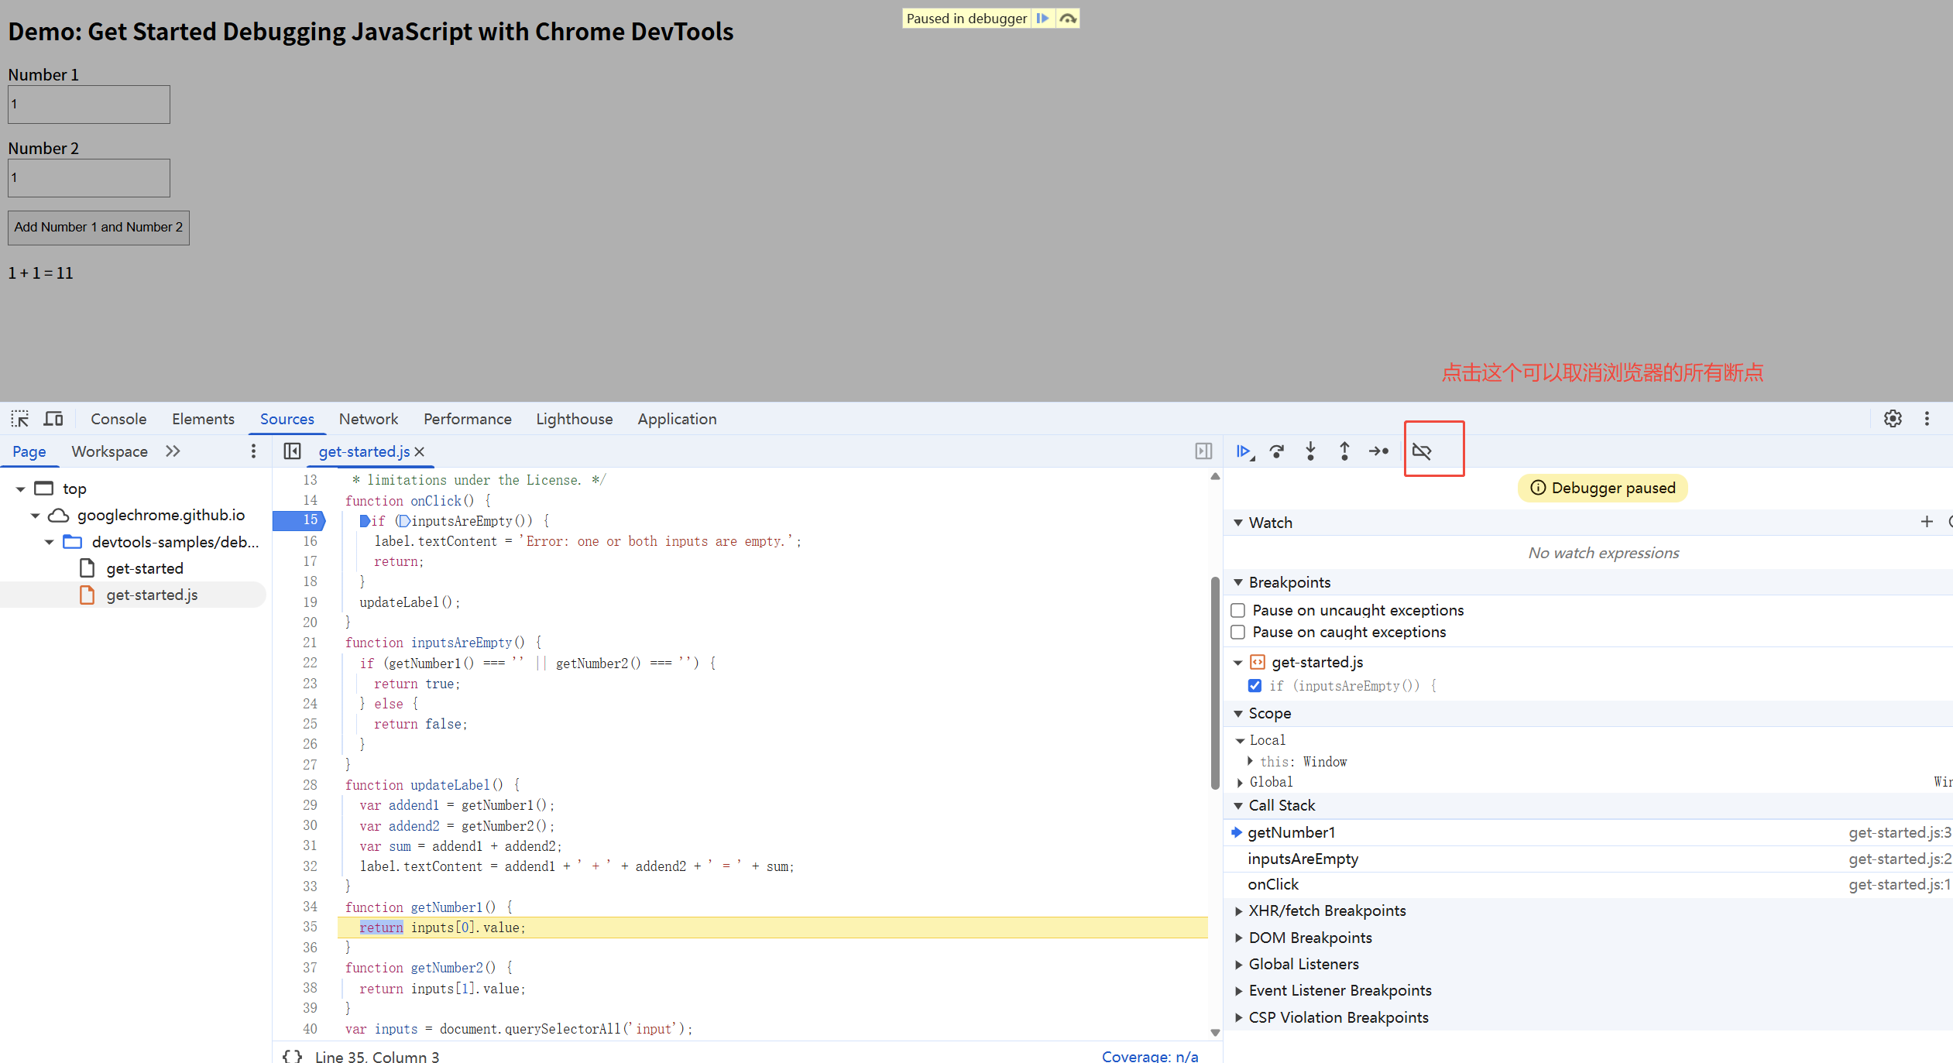
Task: Pretty print braces icon in status bar
Action: 292,1056
